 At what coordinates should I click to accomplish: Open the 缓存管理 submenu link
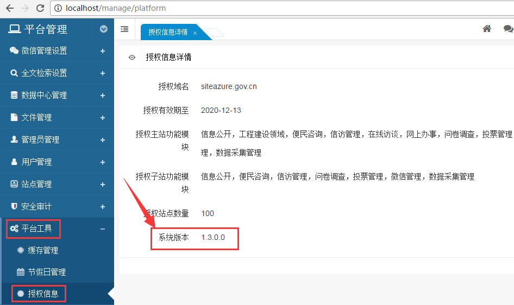tap(43, 251)
